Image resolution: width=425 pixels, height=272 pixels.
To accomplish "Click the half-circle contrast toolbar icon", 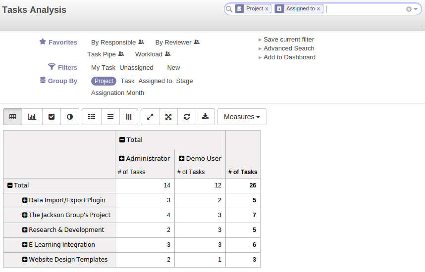I will click(70, 117).
